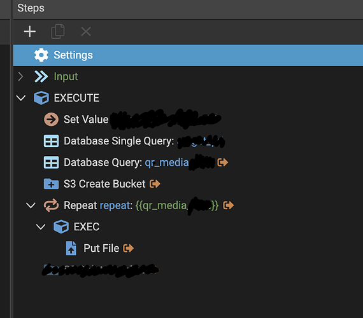Select the Settings gear icon
The height and width of the screenshot is (318, 363).
pos(41,55)
